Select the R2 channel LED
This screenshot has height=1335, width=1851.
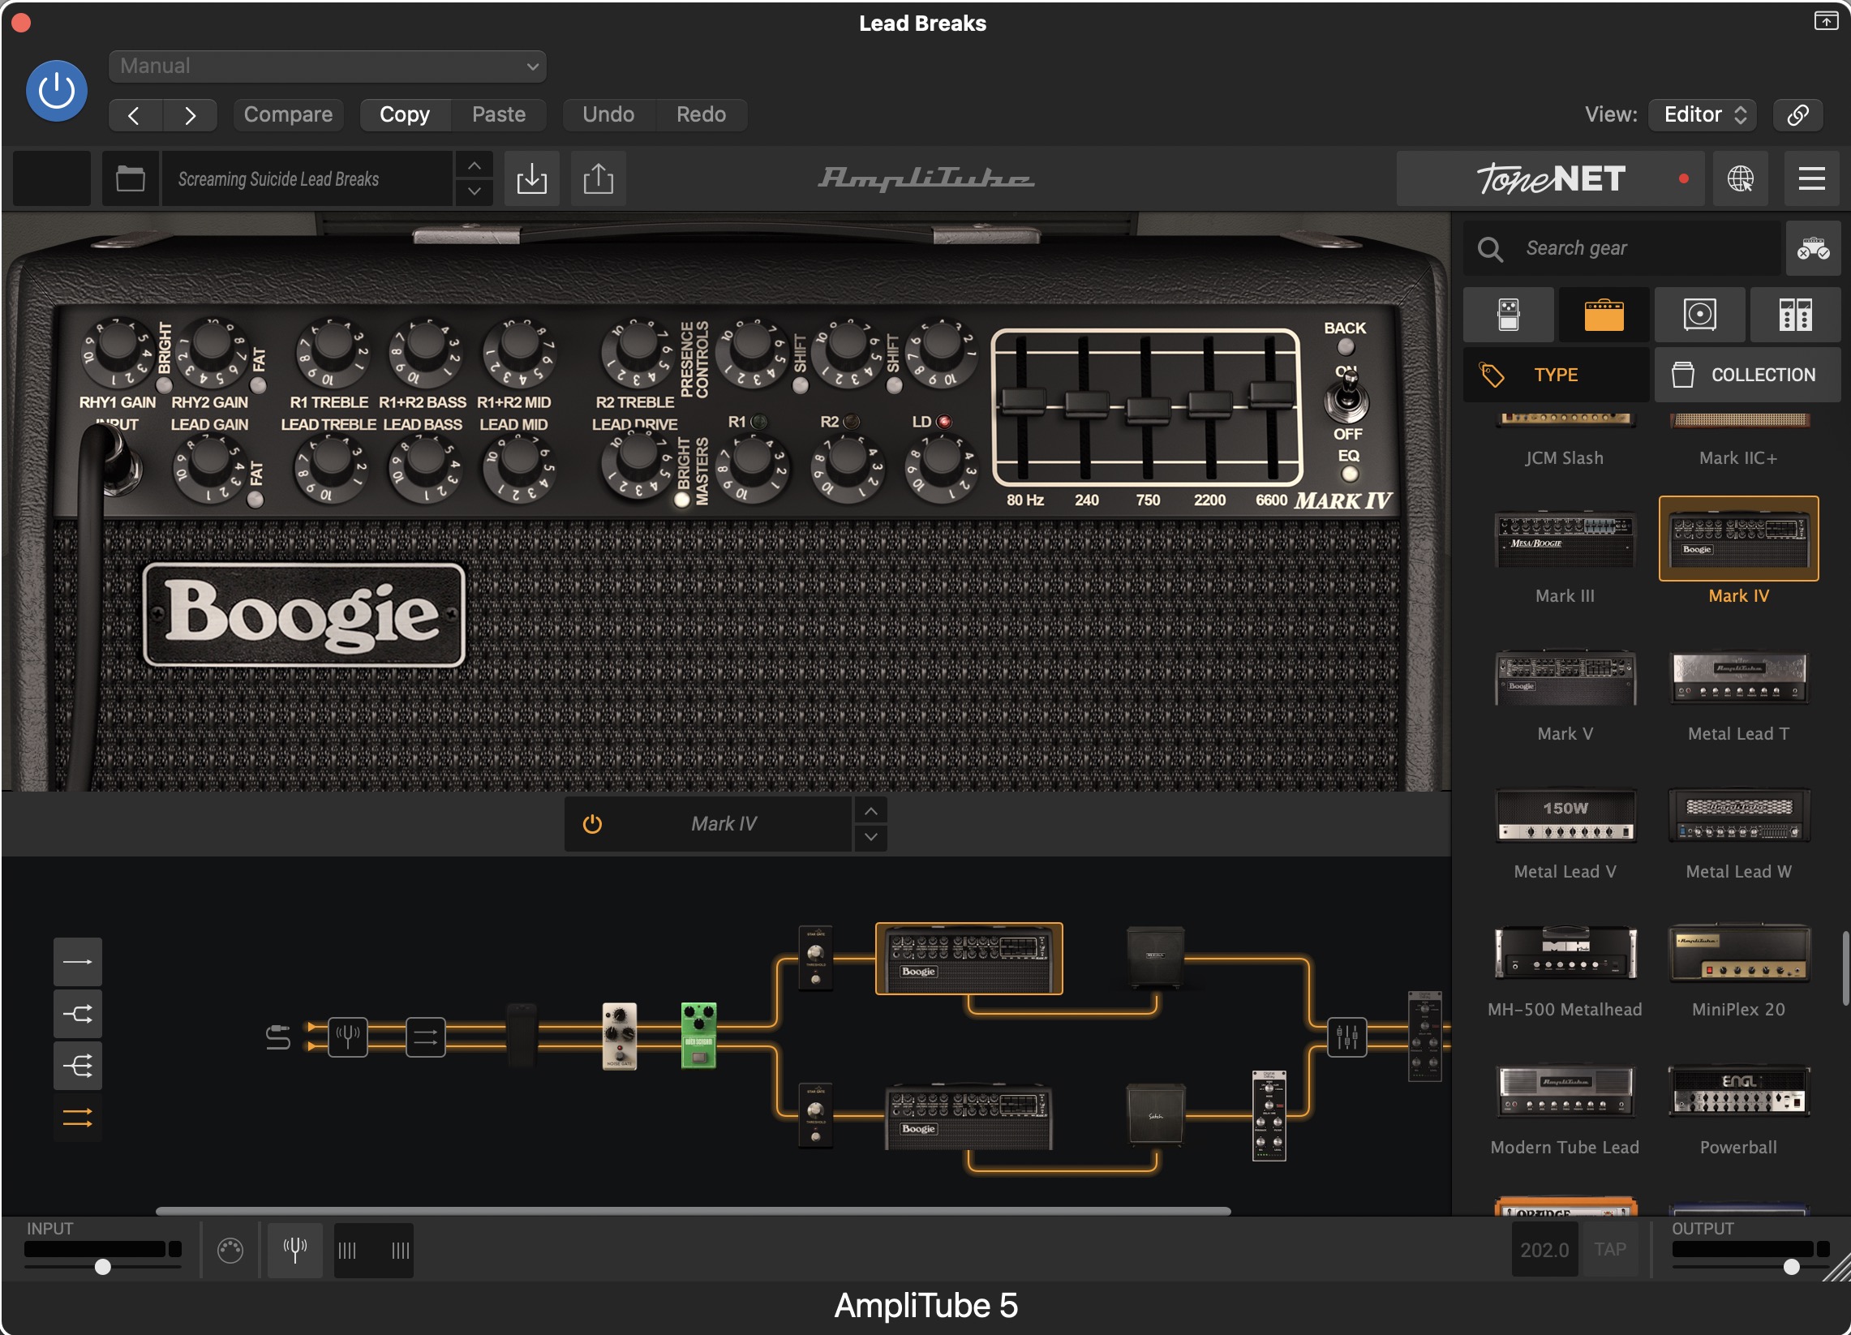pos(851,422)
